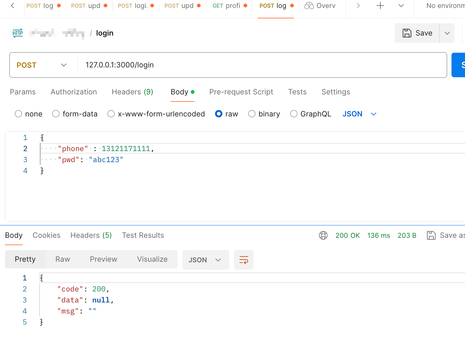The width and height of the screenshot is (465, 342).
Task: Click the Raw response view button
Action: (63, 259)
